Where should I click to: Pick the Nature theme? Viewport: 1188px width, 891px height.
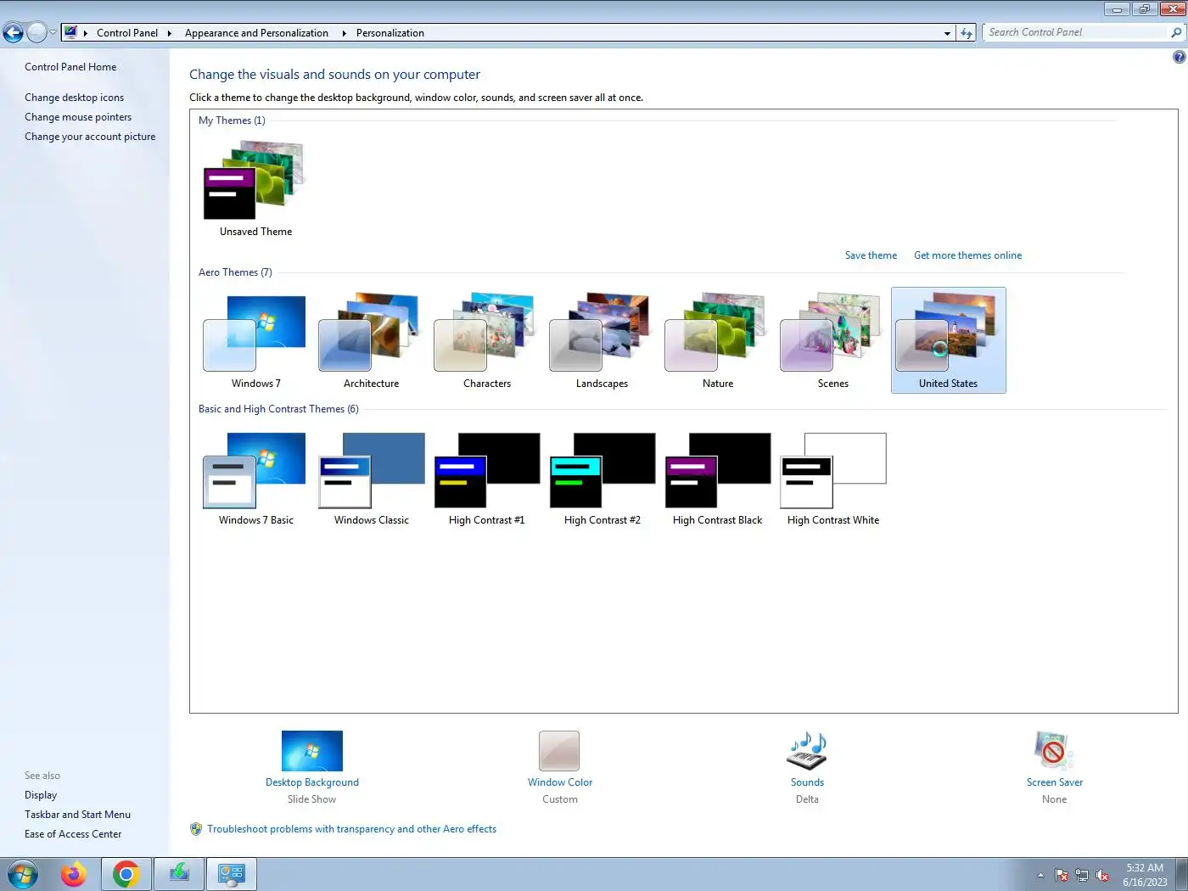tap(717, 340)
